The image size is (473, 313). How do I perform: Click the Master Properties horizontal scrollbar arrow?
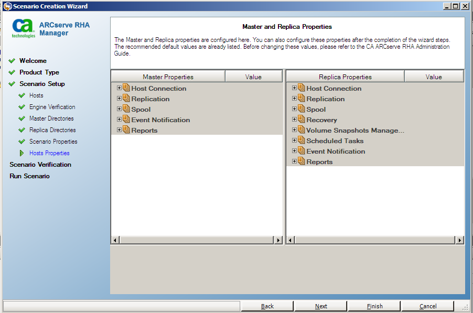coord(115,240)
